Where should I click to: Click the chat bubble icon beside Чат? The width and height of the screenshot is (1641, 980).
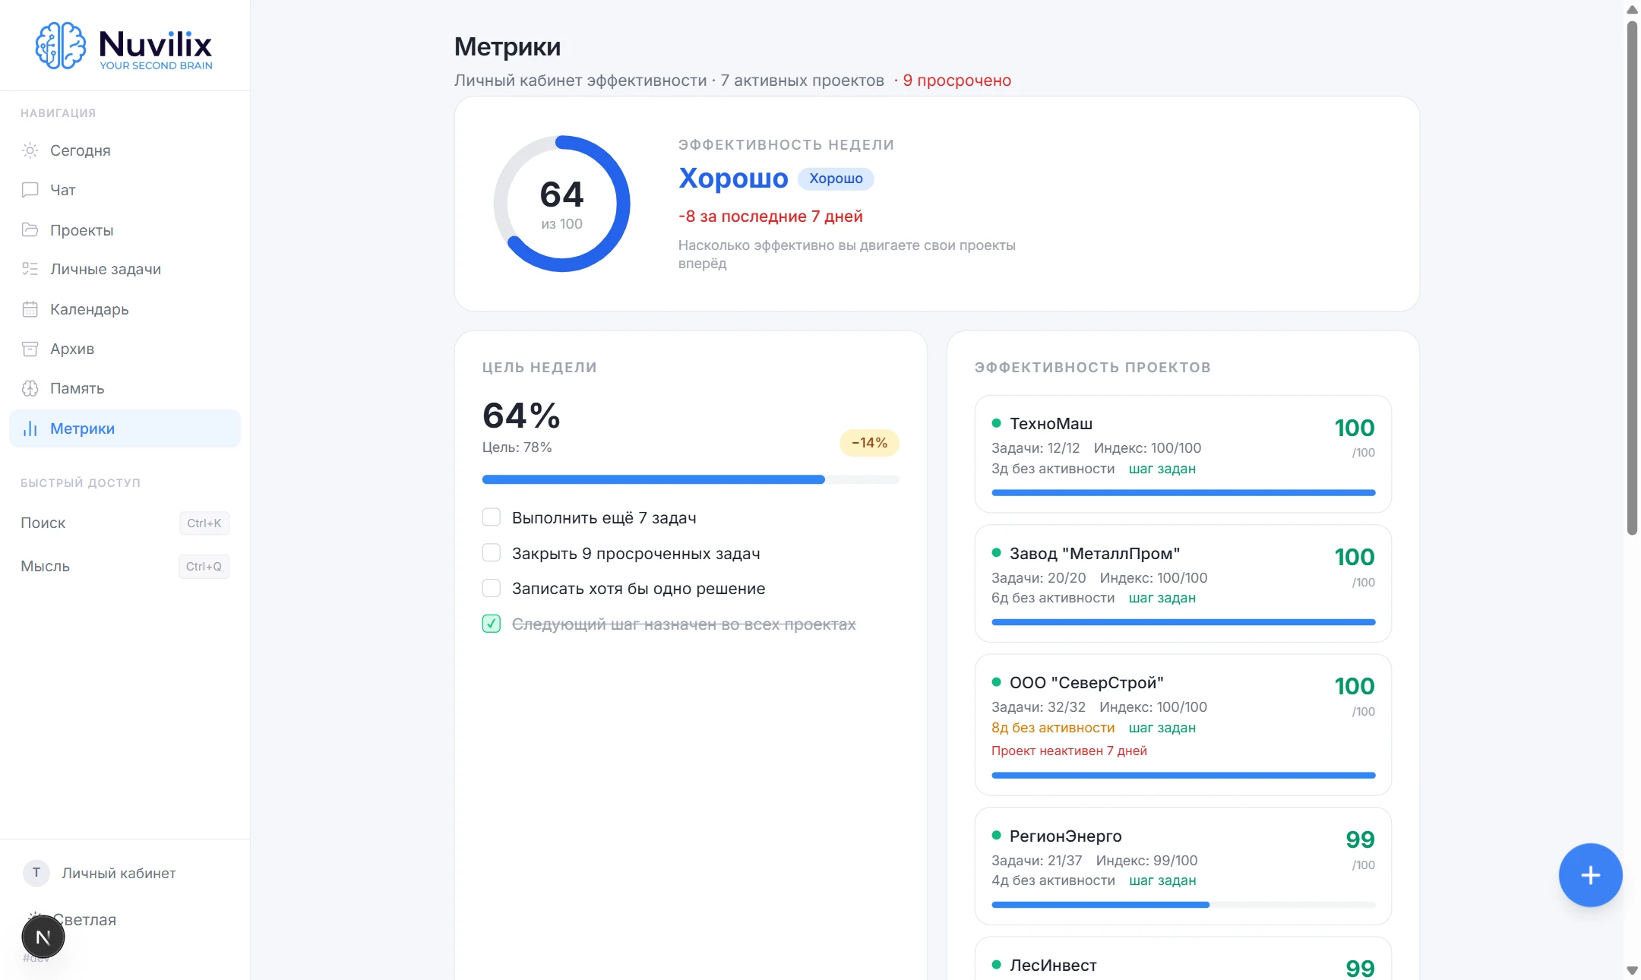click(x=30, y=190)
